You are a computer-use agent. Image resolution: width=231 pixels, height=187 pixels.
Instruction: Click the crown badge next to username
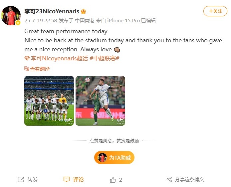[x=84, y=11]
